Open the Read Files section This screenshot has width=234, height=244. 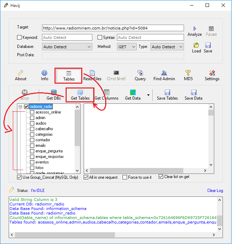point(92,76)
